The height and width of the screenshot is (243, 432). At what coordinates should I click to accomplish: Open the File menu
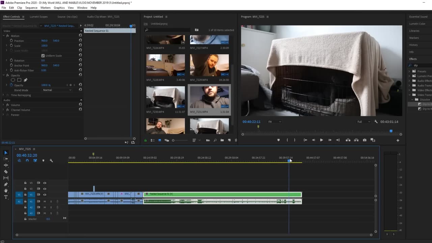click(4, 7)
